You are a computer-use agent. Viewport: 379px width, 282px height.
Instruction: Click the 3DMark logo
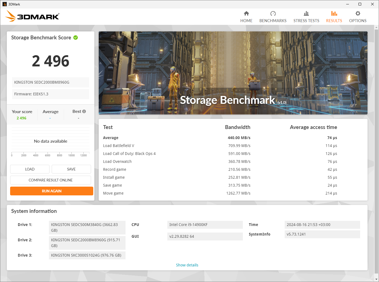click(32, 16)
